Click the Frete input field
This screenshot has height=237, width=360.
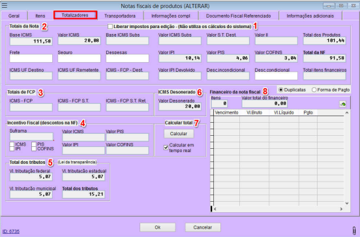[x=31, y=58]
